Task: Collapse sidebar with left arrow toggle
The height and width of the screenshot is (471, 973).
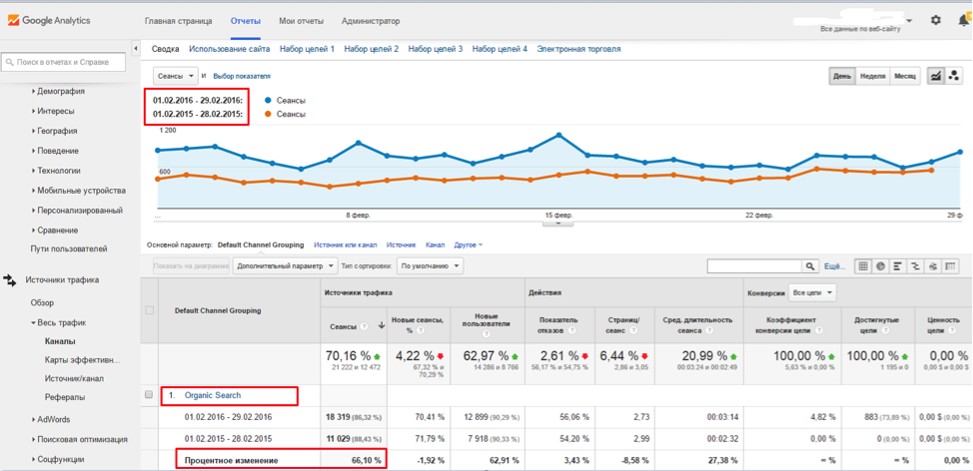Action: pyautogui.click(x=135, y=48)
